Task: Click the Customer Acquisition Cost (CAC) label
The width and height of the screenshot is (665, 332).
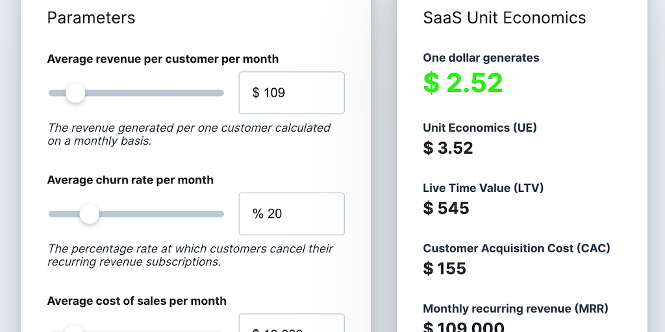Action: coord(516,248)
